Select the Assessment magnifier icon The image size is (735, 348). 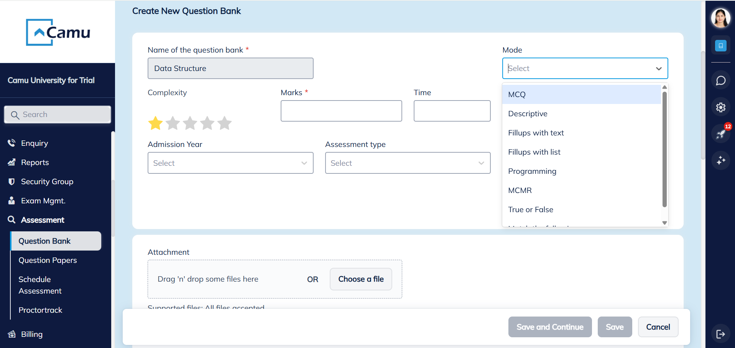(x=12, y=219)
